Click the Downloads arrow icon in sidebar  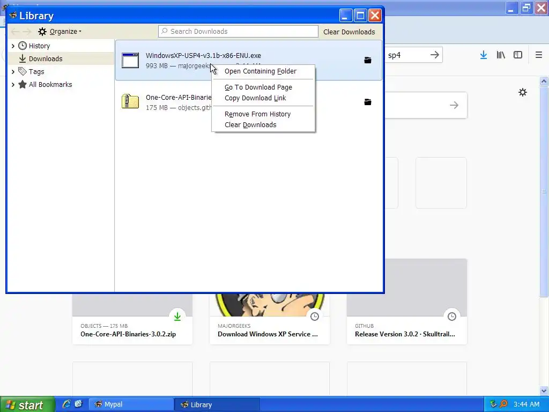[x=23, y=58]
